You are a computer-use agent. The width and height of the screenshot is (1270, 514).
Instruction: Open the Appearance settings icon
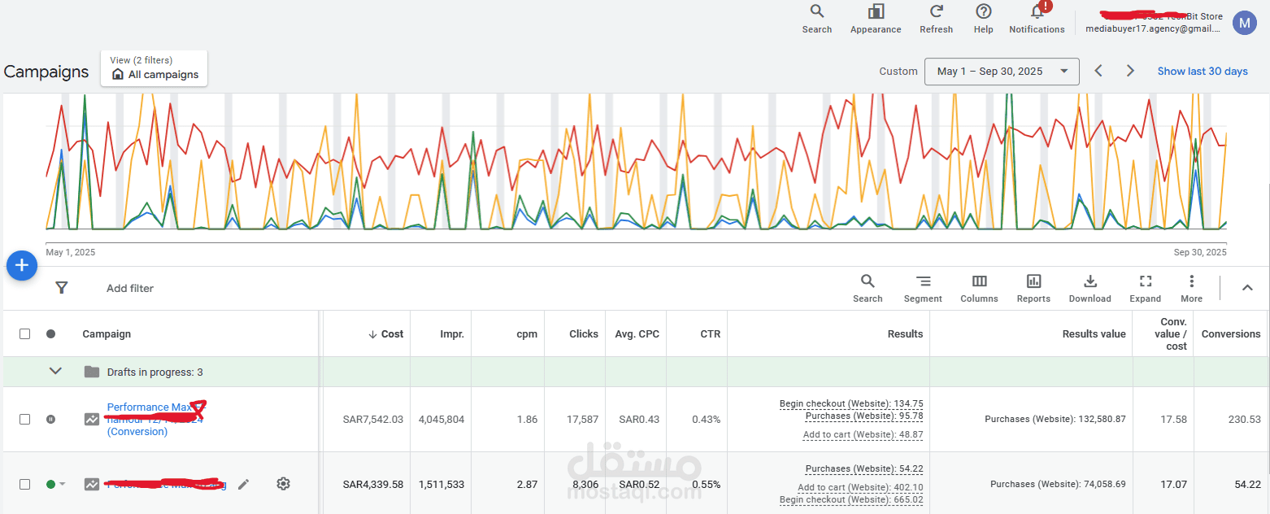coord(876,12)
